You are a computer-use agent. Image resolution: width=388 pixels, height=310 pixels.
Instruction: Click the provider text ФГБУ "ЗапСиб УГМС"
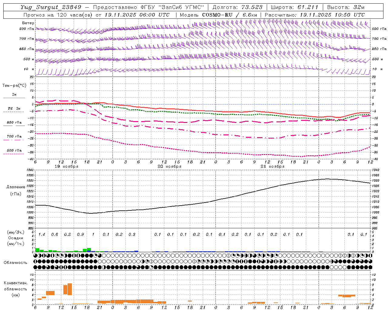(172, 7)
